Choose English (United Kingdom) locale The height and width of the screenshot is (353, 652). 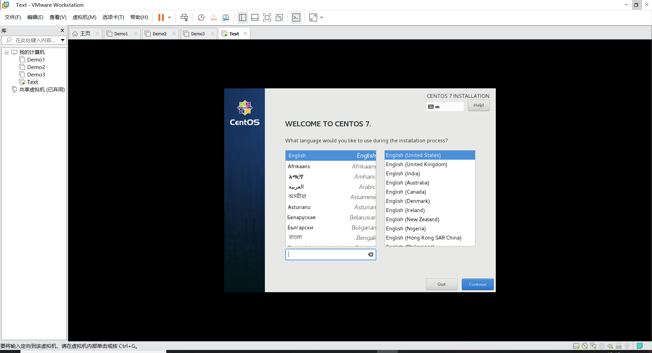pos(430,164)
